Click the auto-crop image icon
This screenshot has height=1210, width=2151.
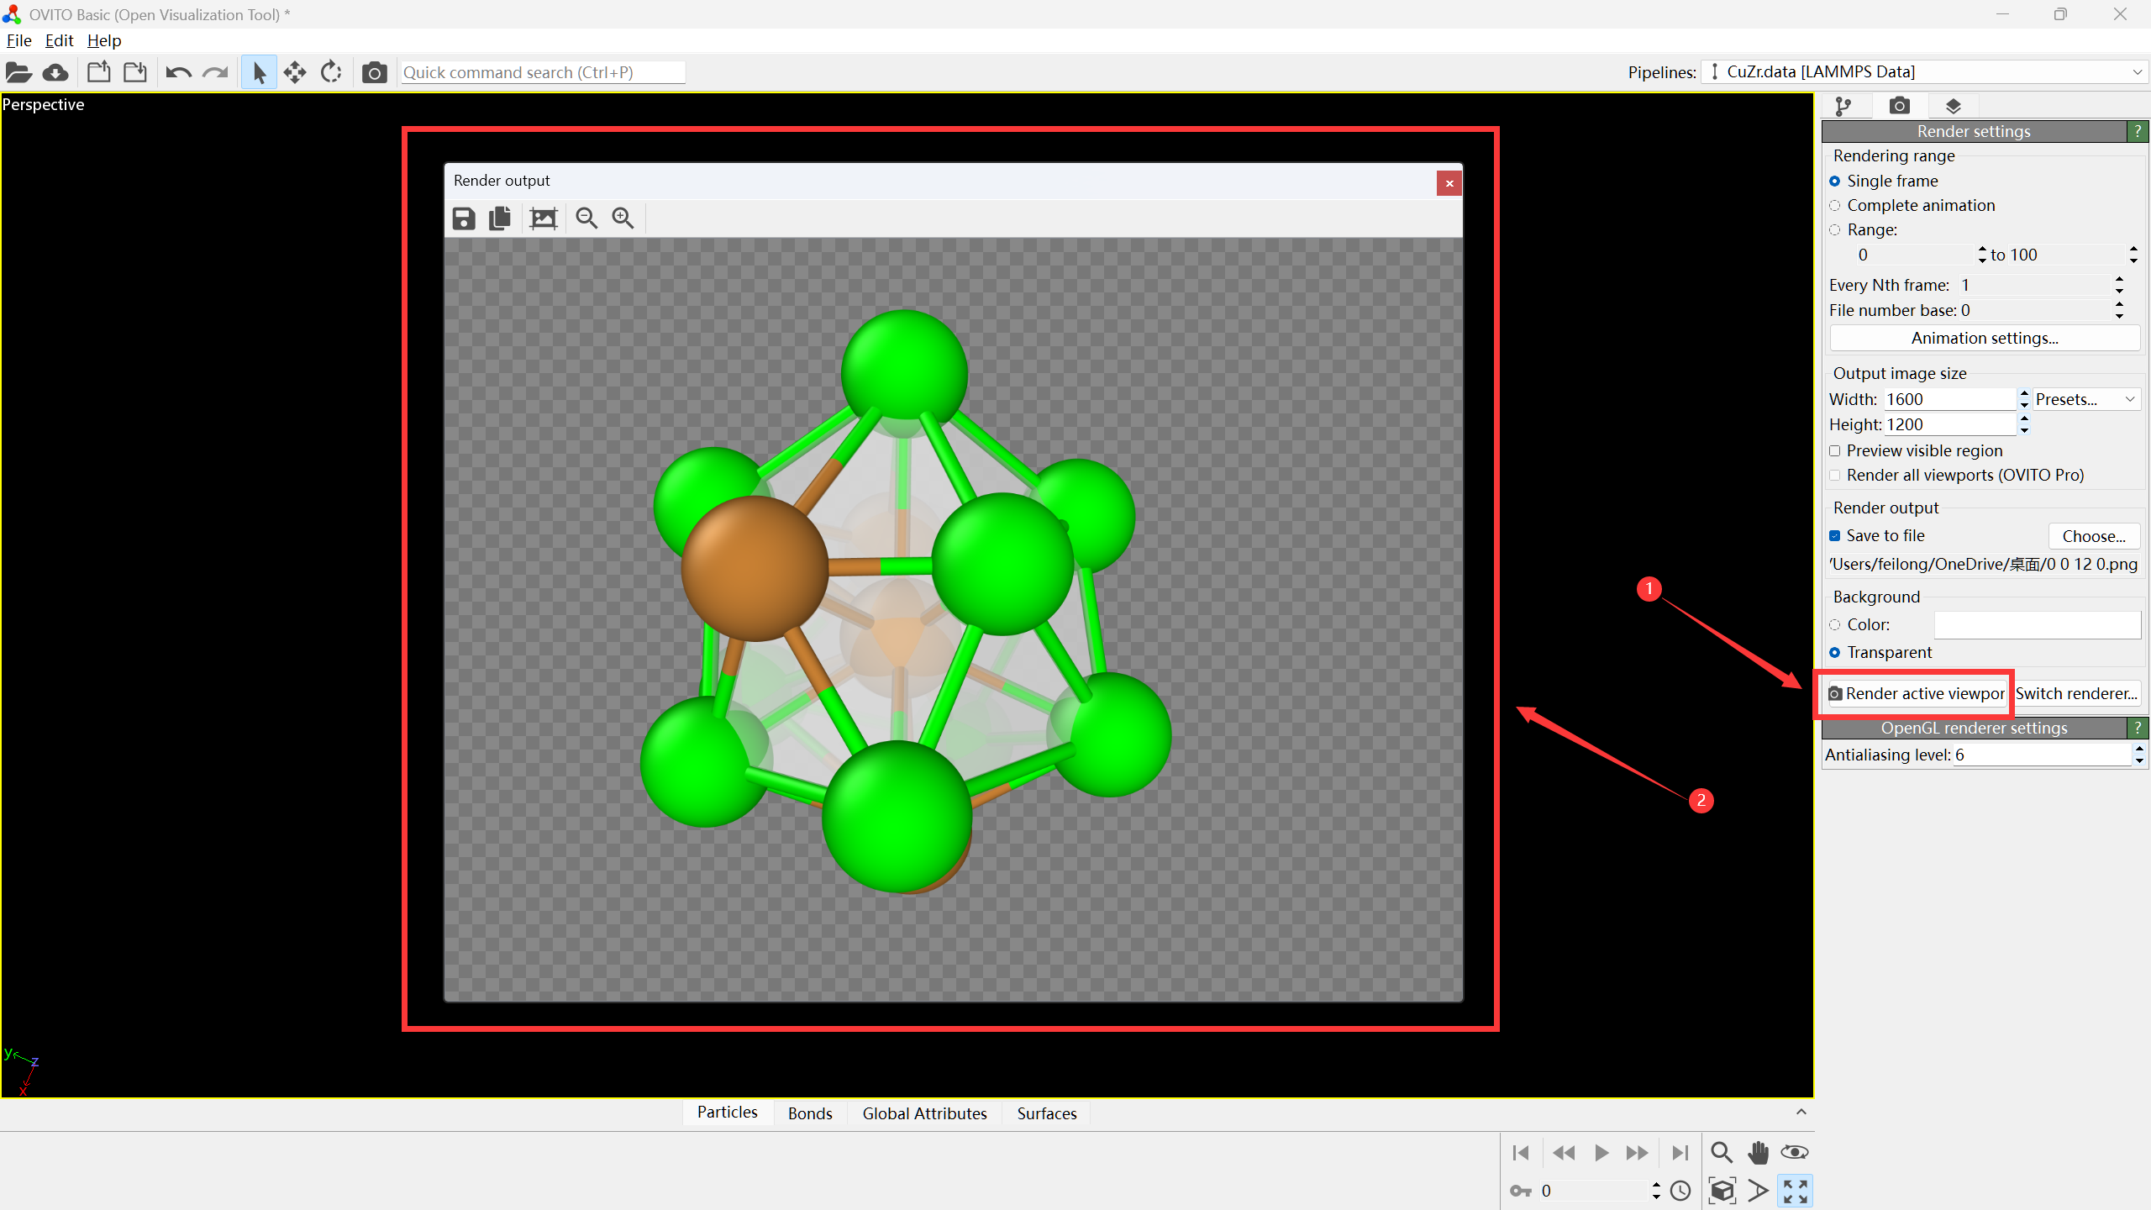point(544,218)
